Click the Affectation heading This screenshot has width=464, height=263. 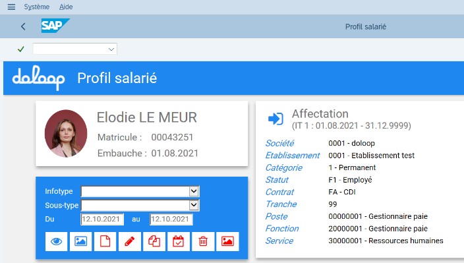[320, 114]
